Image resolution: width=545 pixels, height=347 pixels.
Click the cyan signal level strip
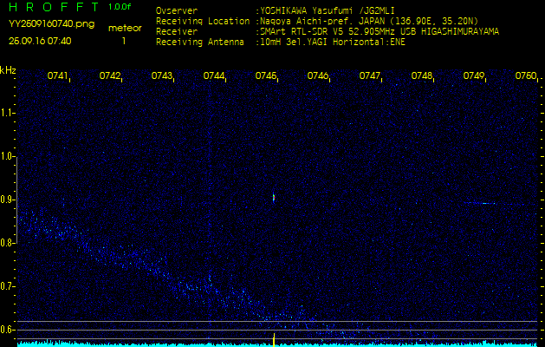[x=130, y=344]
